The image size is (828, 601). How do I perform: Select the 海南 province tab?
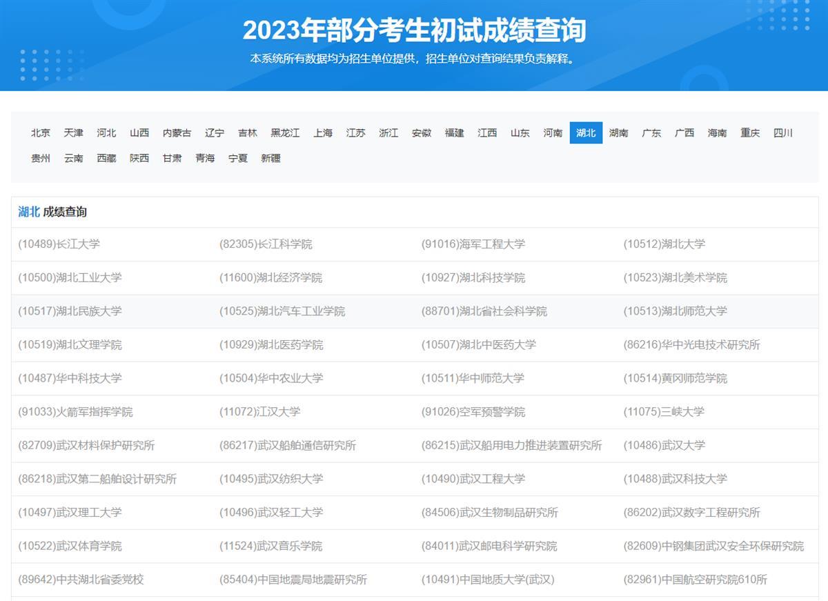click(718, 133)
